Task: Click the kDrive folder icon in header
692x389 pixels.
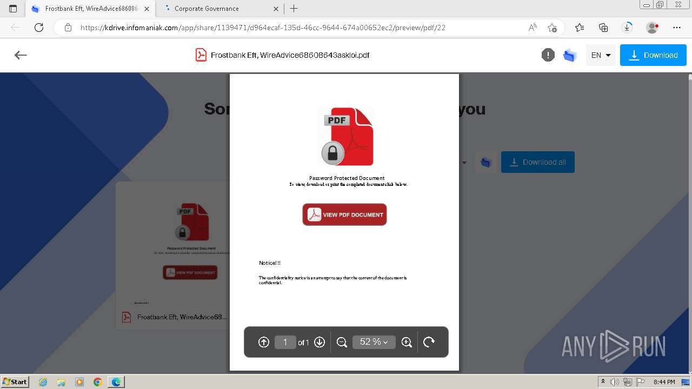Action: (570, 55)
